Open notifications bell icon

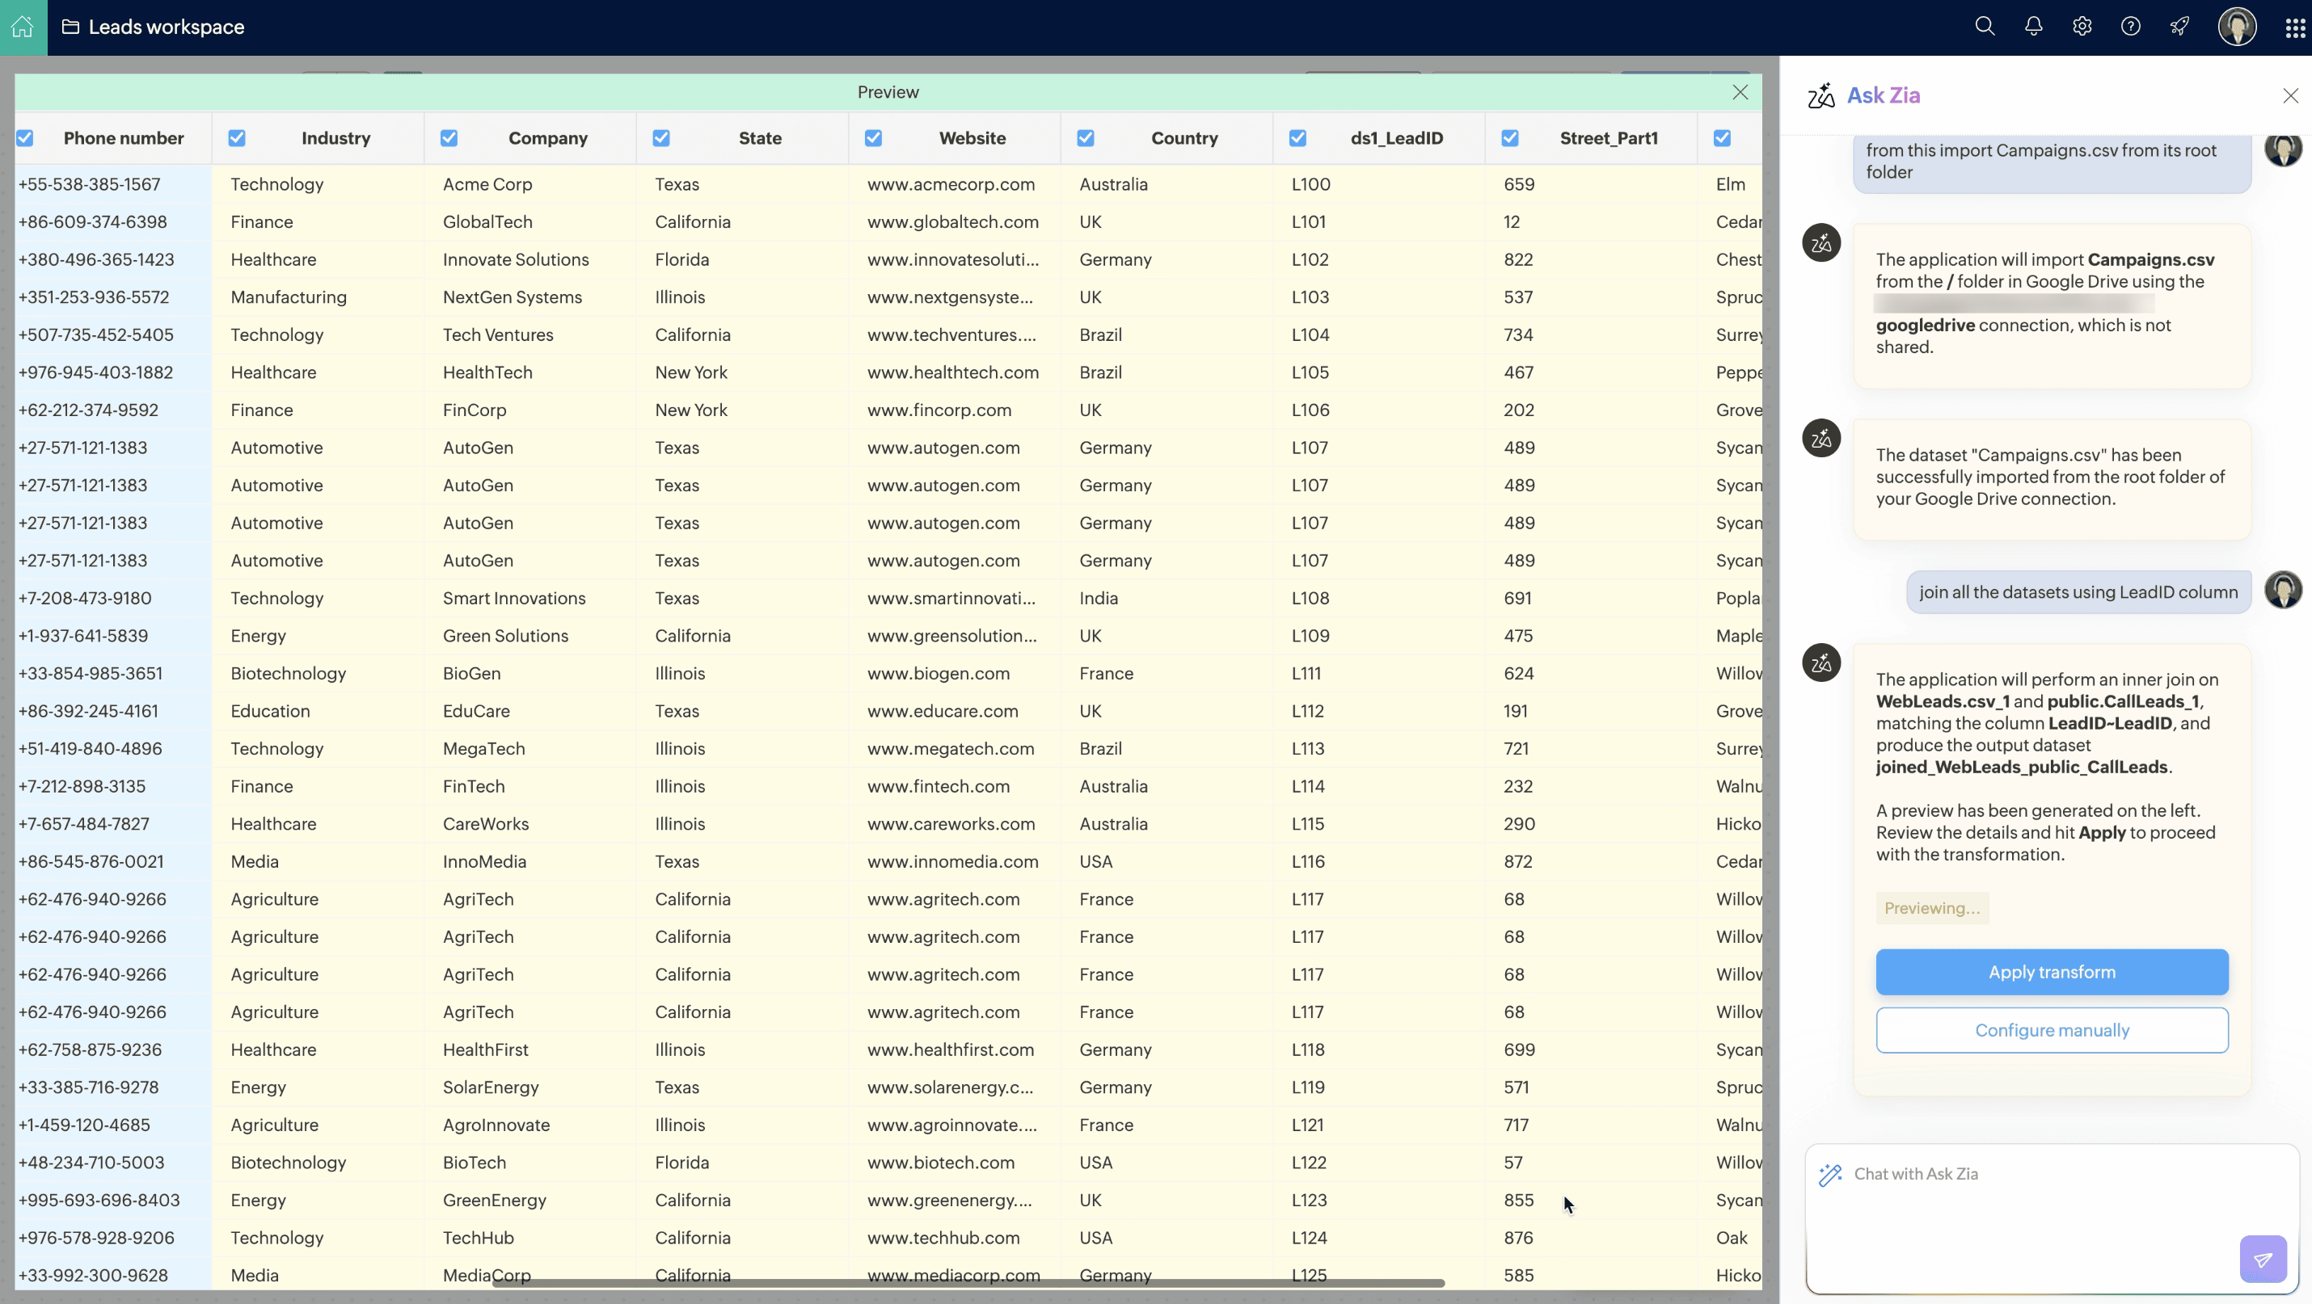pos(2034,27)
